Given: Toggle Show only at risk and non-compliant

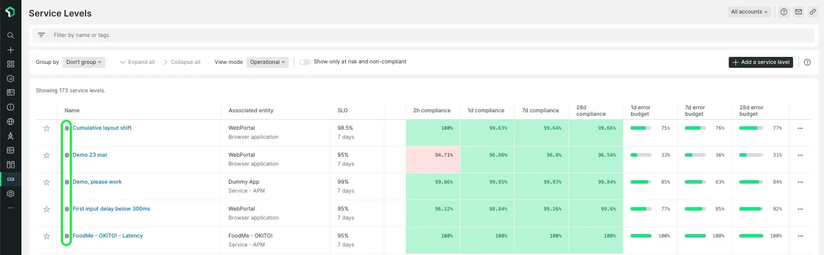Looking at the screenshot, I should point(305,62).
